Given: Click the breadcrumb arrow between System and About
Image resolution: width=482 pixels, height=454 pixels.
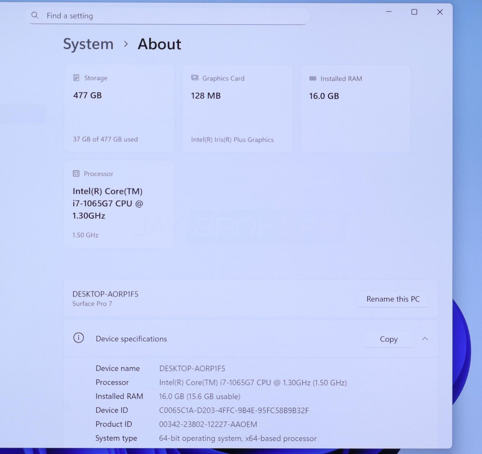Looking at the screenshot, I should pos(126,44).
